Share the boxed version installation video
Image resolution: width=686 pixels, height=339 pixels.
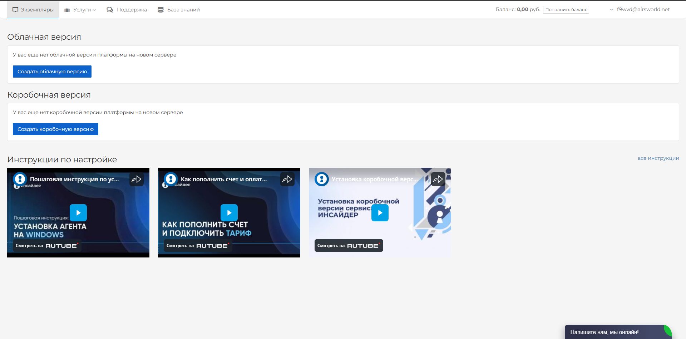[x=438, y=180]
